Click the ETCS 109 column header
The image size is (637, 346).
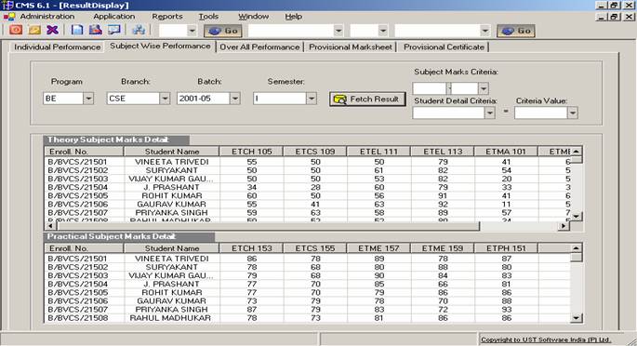coord(315,152)
